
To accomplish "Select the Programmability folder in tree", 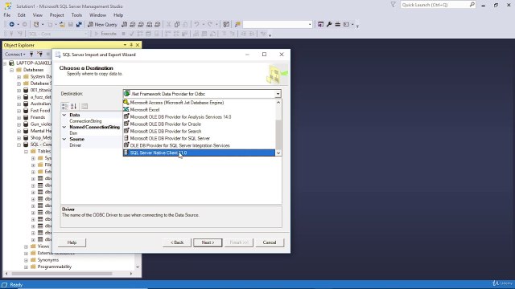I will pyautogui.click(x=54, y=267).
